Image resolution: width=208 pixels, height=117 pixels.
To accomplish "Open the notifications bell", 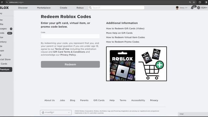I will pos(192,8).
